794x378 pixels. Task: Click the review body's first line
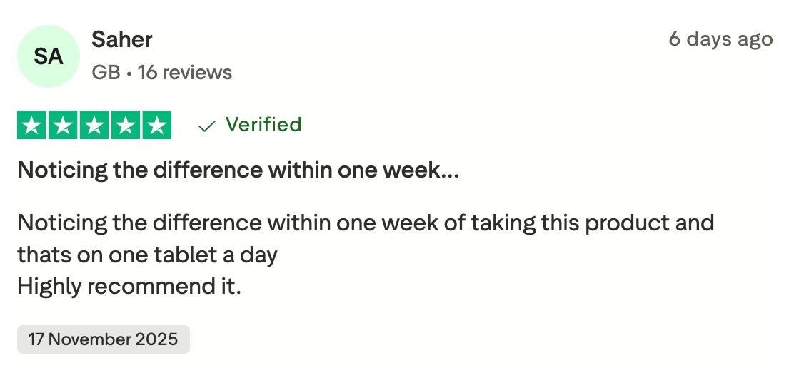366,223
